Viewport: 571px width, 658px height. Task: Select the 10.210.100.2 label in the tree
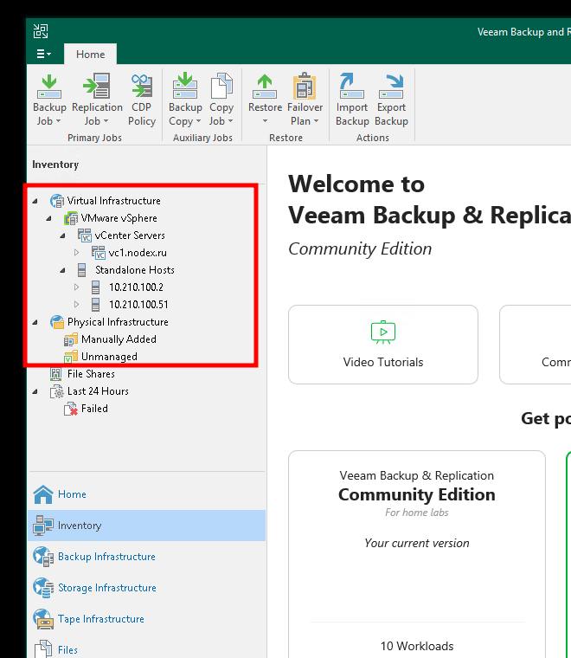pyautogui.click(x=136, y=287)
